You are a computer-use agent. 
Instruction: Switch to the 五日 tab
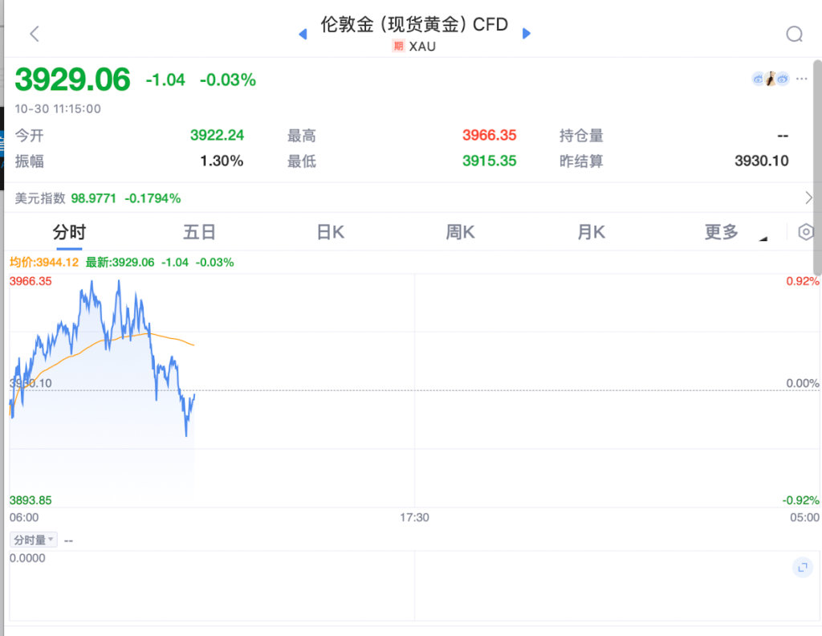point(199,233)
